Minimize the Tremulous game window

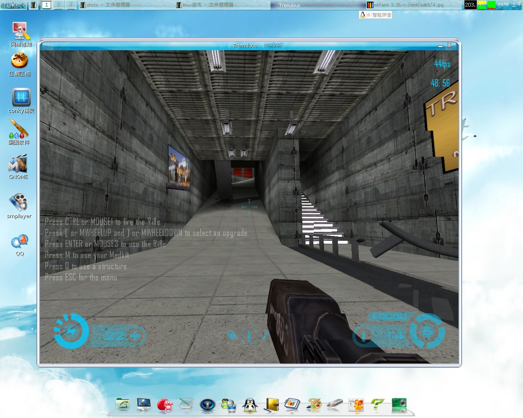[x=440, y=46]
